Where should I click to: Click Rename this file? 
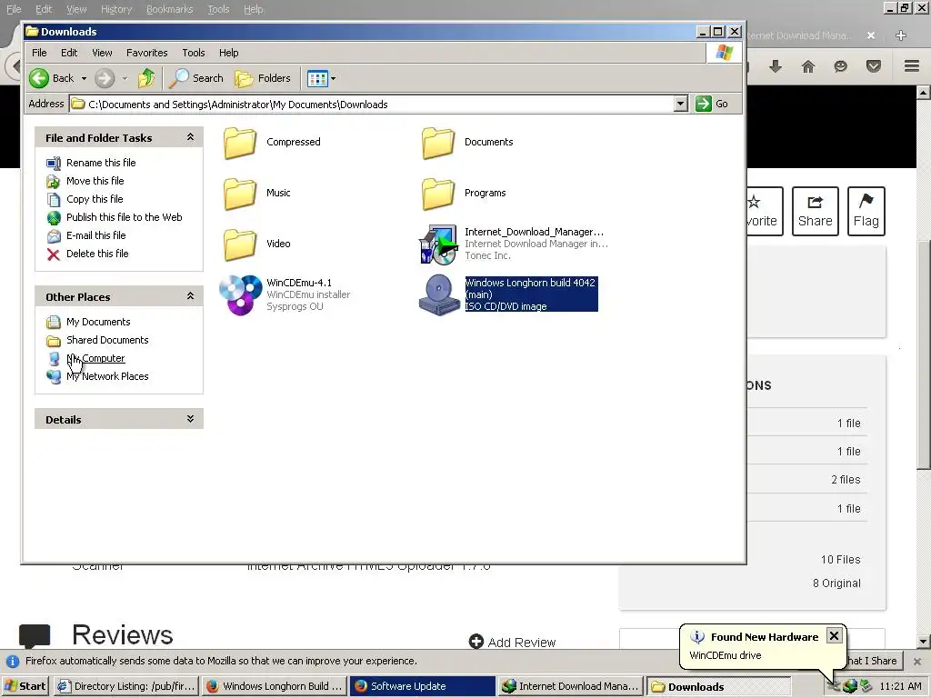coord(101,163)
